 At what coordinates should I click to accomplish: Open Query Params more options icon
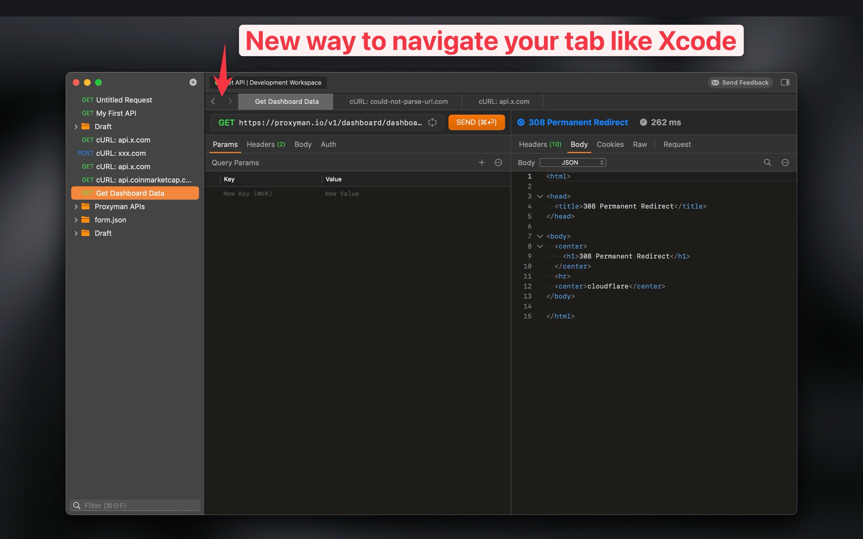point(498,163)
